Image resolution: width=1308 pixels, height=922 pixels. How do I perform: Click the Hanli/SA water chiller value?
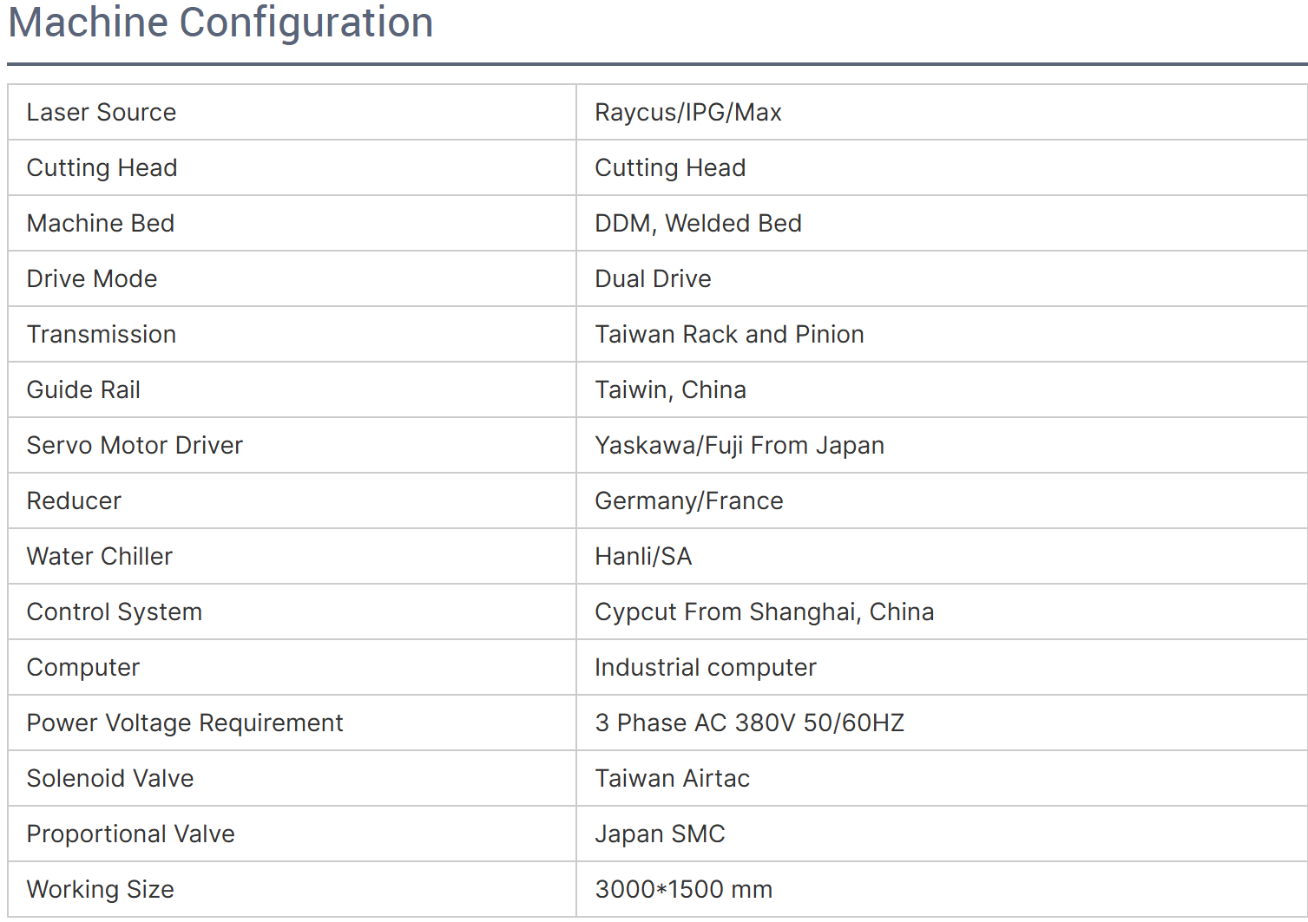pyautogui.click(x=643, y=556)
